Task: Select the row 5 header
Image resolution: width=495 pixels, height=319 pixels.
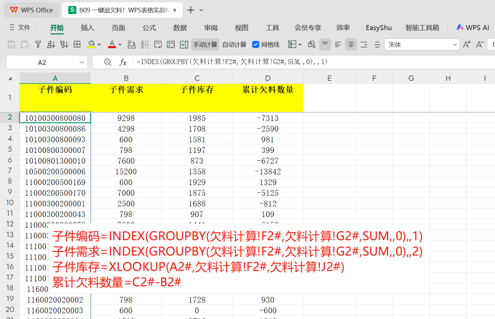Action: click(x=10, y=149)
